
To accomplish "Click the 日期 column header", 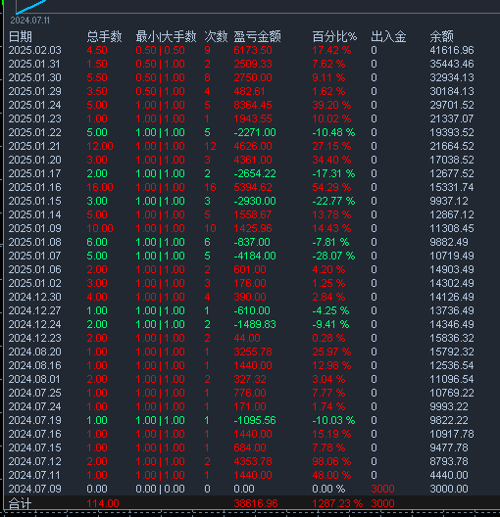I will point(21,36).
